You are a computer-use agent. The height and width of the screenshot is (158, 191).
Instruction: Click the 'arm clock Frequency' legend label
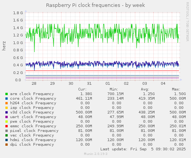[x=32, y=94]
